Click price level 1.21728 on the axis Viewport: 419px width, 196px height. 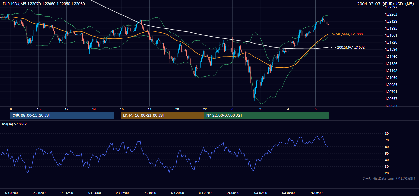(x=391, y=42)
